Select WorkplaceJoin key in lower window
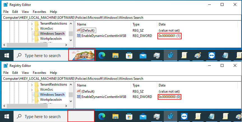The width and height of the screenshot is (242, 122). (x=51, y=100)
